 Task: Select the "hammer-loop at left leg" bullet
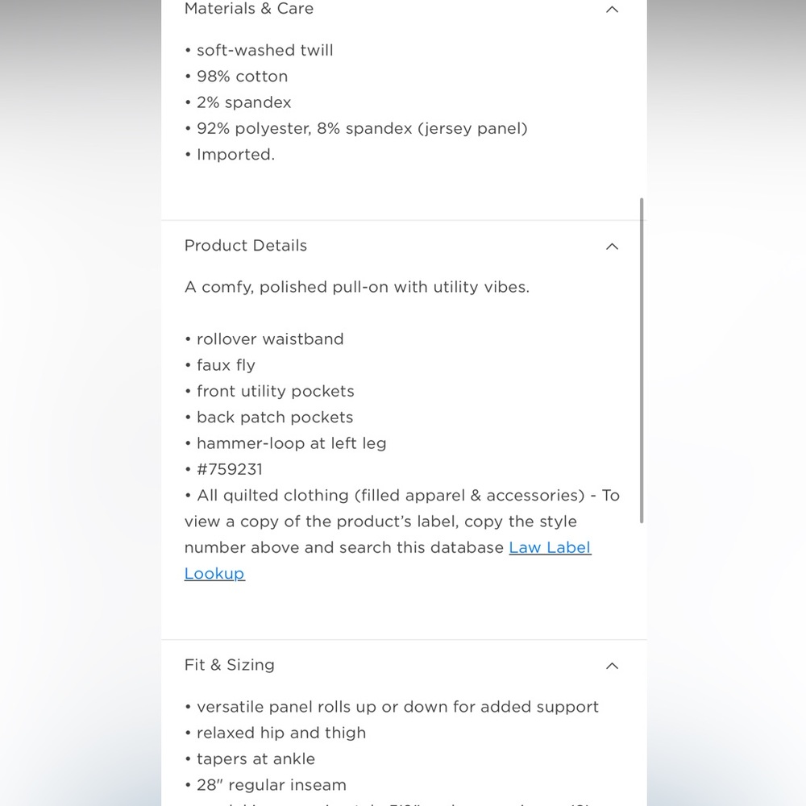(x=291, y=442)
